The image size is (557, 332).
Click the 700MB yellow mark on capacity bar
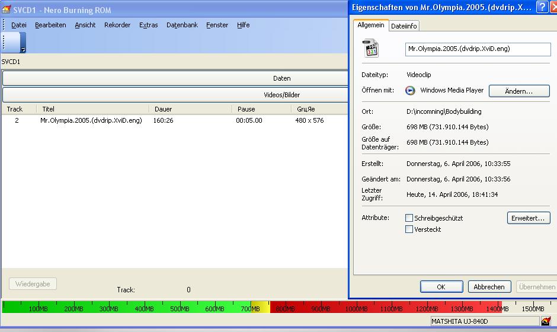click(x=260, y=308)
